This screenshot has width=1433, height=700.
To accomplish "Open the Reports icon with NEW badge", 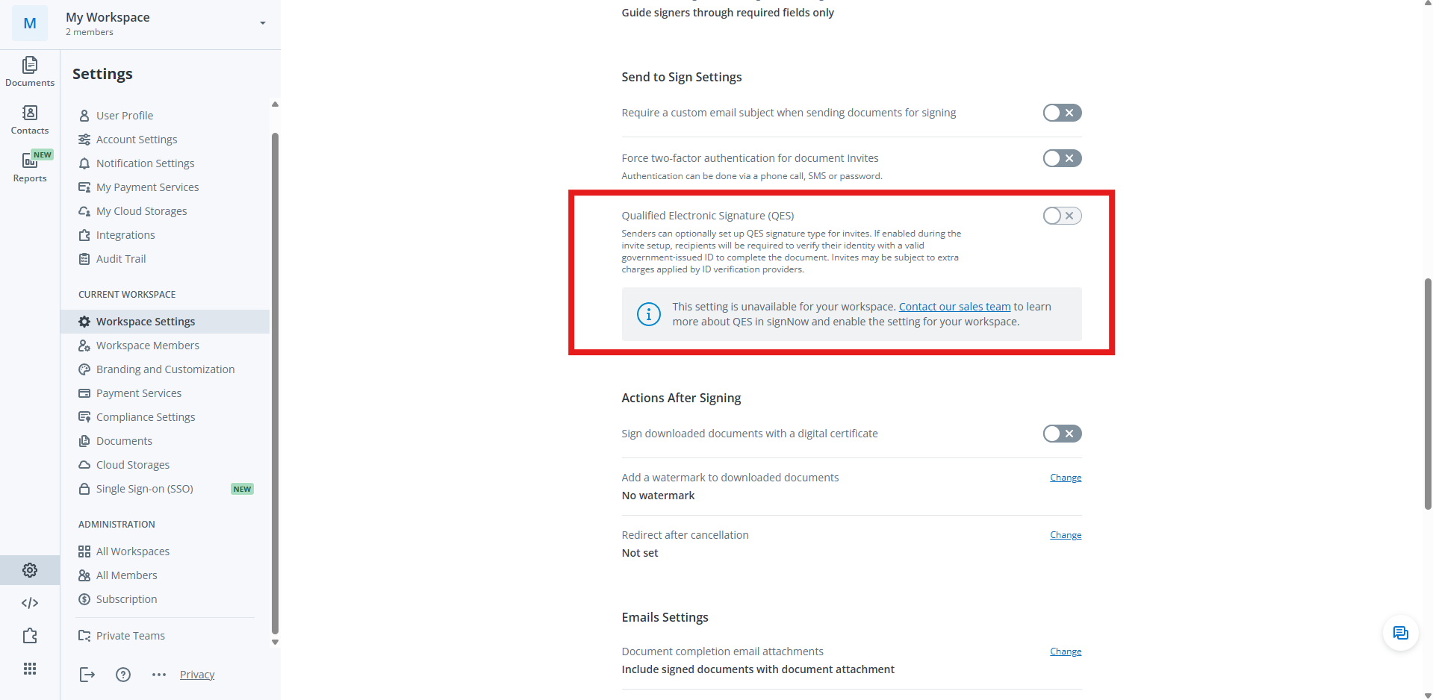I will [x=30, y=167].
